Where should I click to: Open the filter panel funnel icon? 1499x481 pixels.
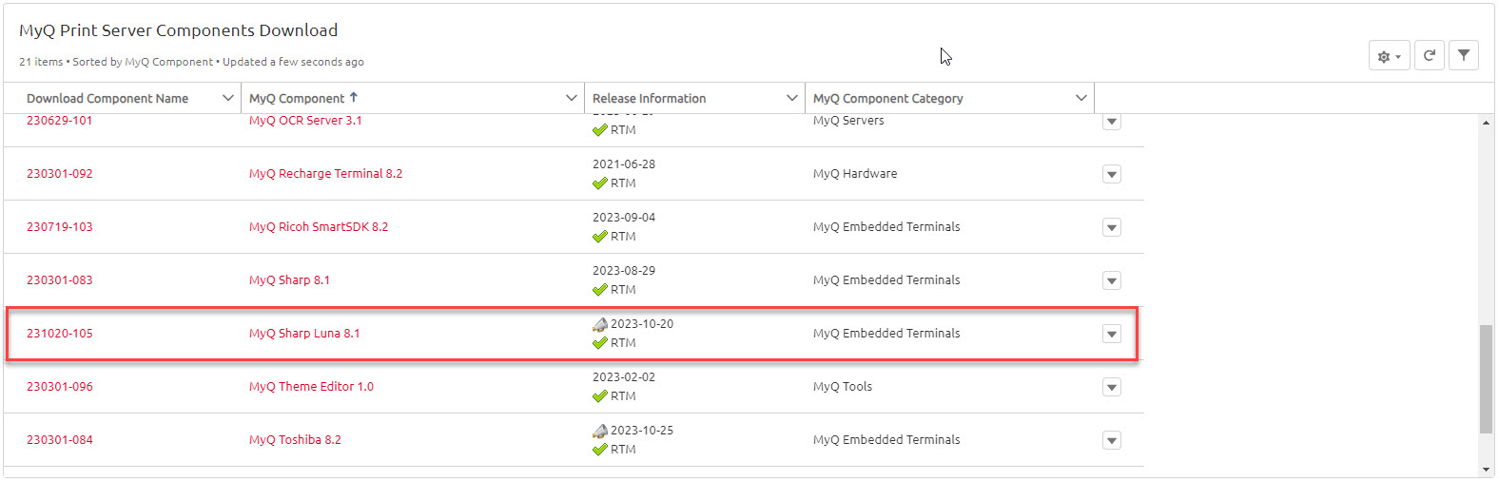point(1464,56)
